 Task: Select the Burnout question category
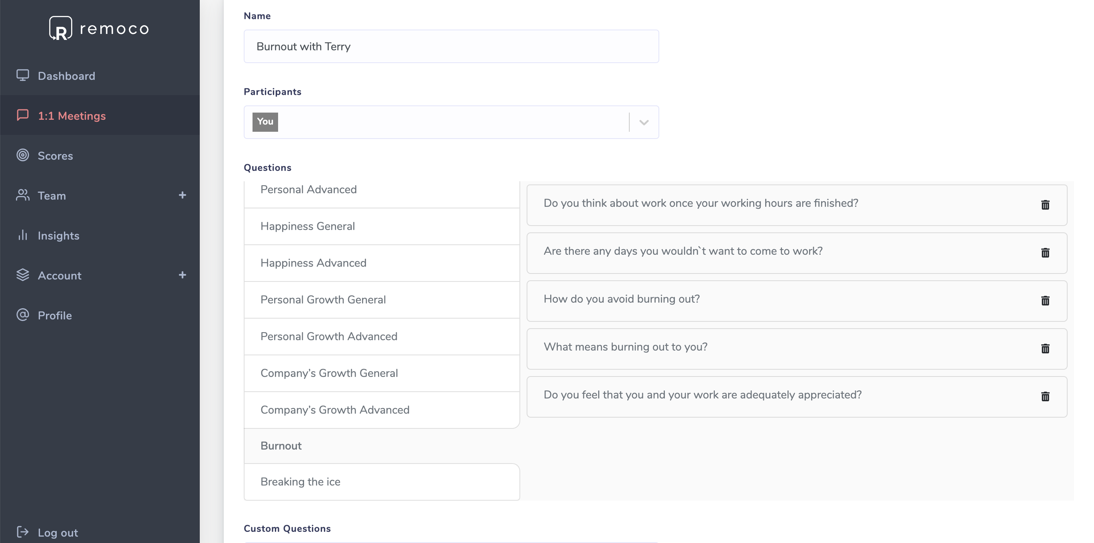281,446
